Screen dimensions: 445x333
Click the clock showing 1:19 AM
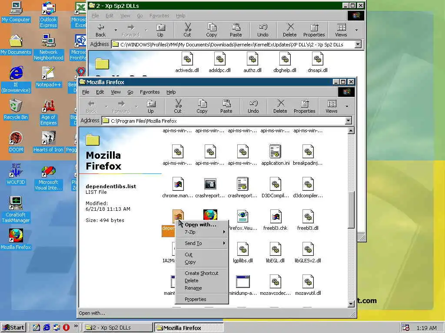tap(427, 328)
